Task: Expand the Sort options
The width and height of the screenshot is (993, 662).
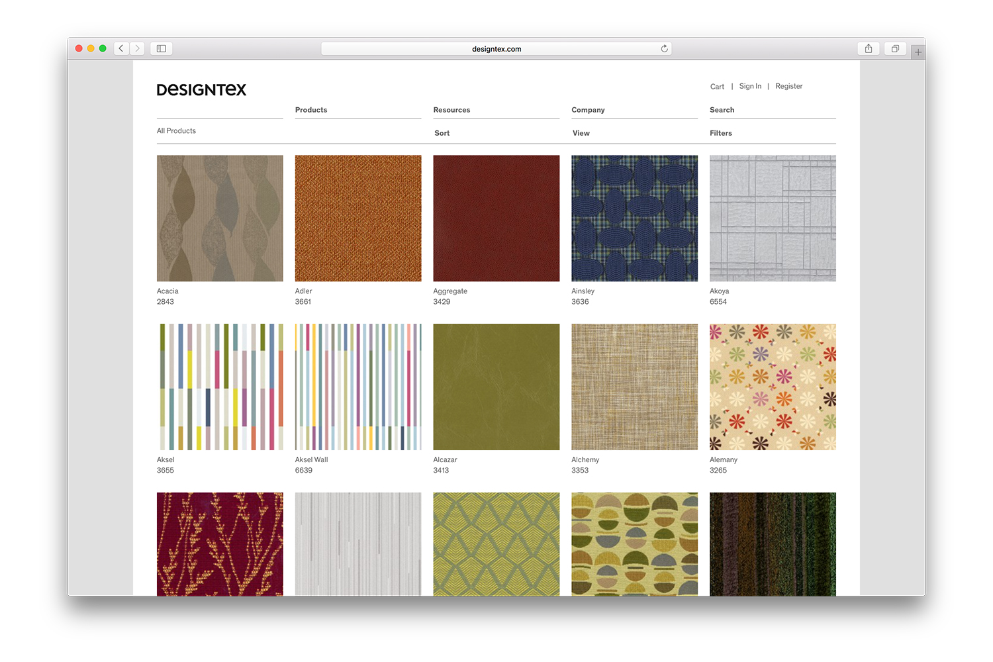Action: coord(442,133)
